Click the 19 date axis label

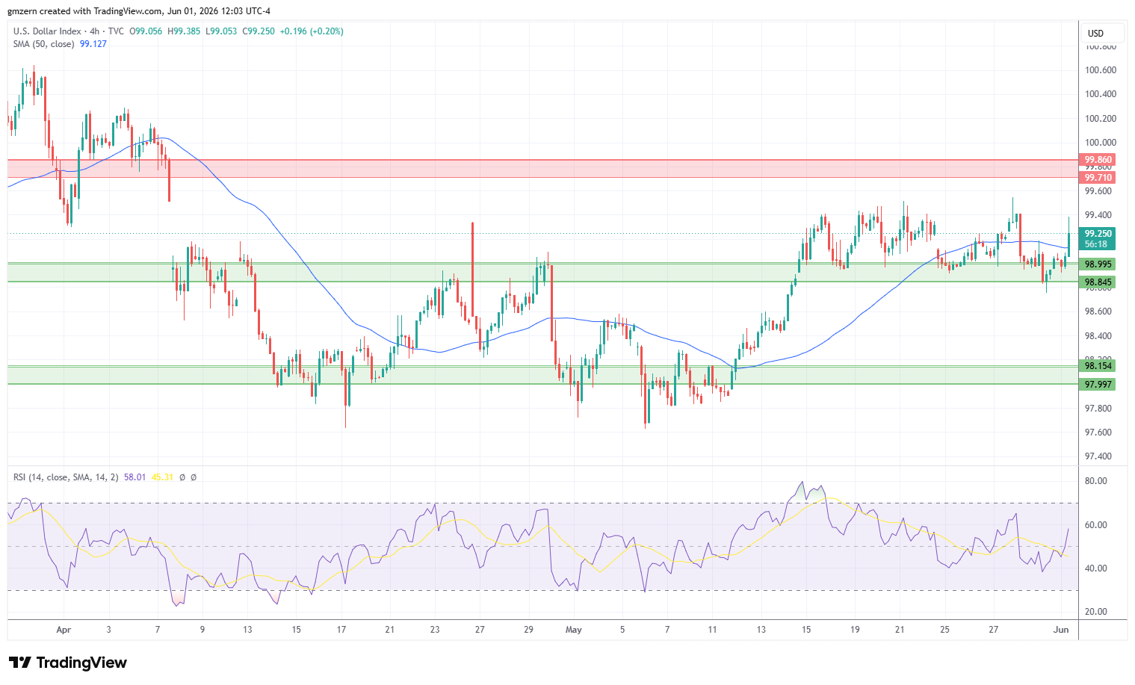pyautogui.click(x=855, y=630)
